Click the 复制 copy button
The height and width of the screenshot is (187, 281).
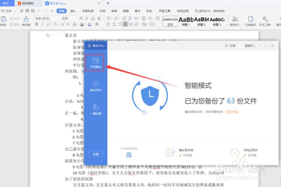(x=15, y=24)
